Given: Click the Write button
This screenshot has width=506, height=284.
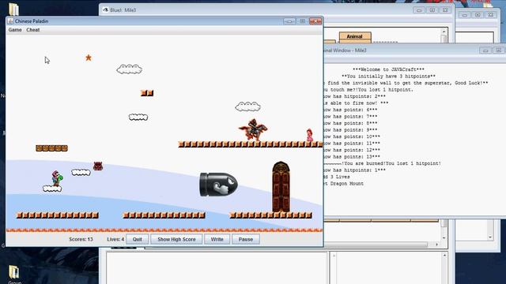Looking at the screenshot, I should pyautogui.click(x=217, y=239).
